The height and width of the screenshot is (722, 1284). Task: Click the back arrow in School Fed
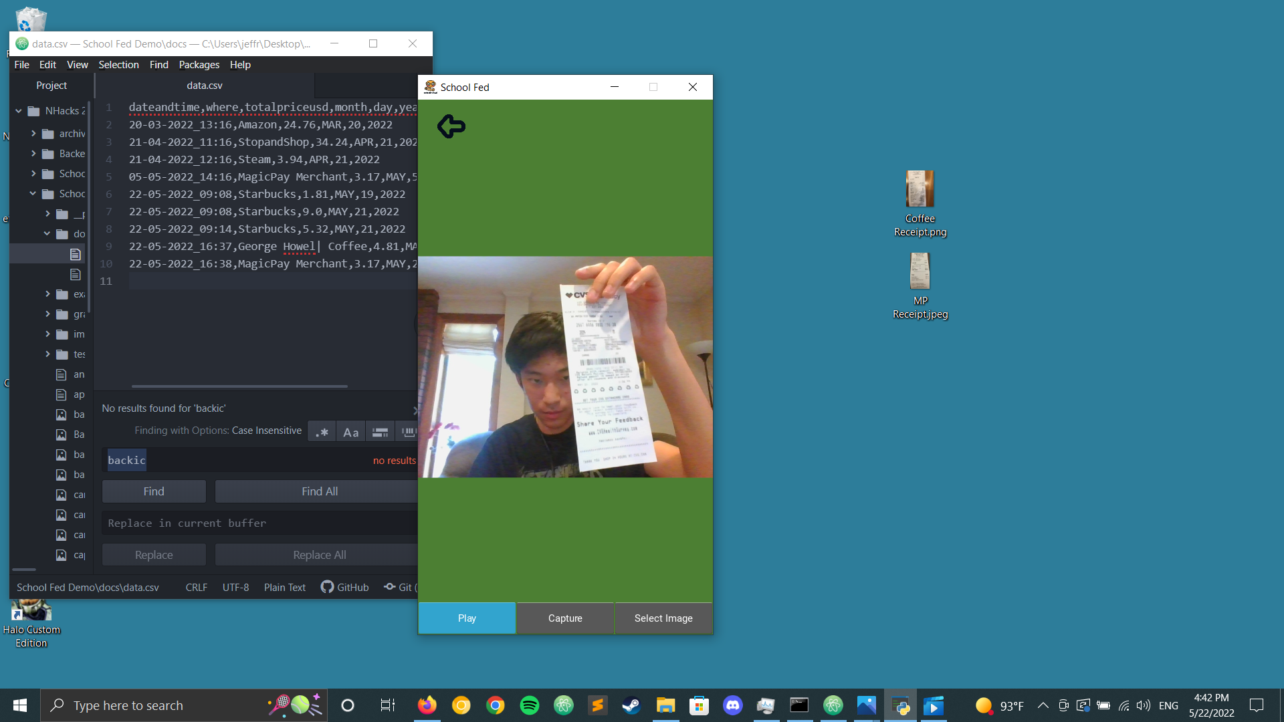(x=451, y=126)
